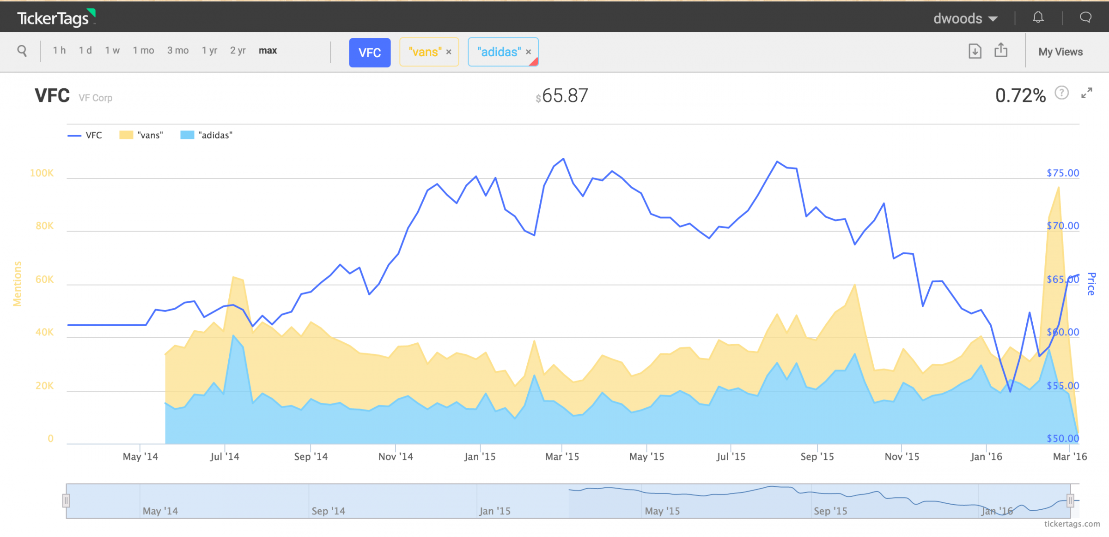
Task: Click the Mar '15 x-axis label
Action: (562, 457)
